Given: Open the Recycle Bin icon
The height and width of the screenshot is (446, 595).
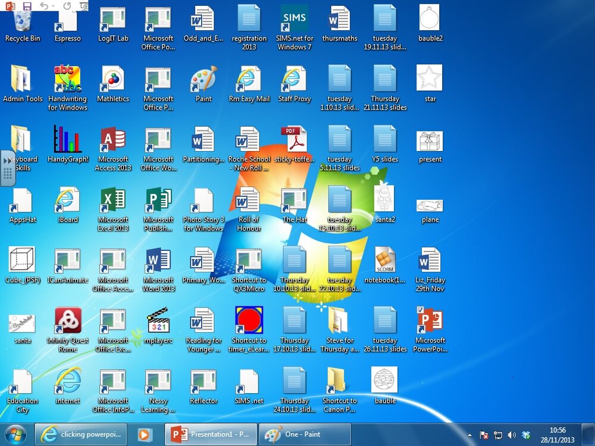Looking at the screenshot, I should [x=23, y=21].
